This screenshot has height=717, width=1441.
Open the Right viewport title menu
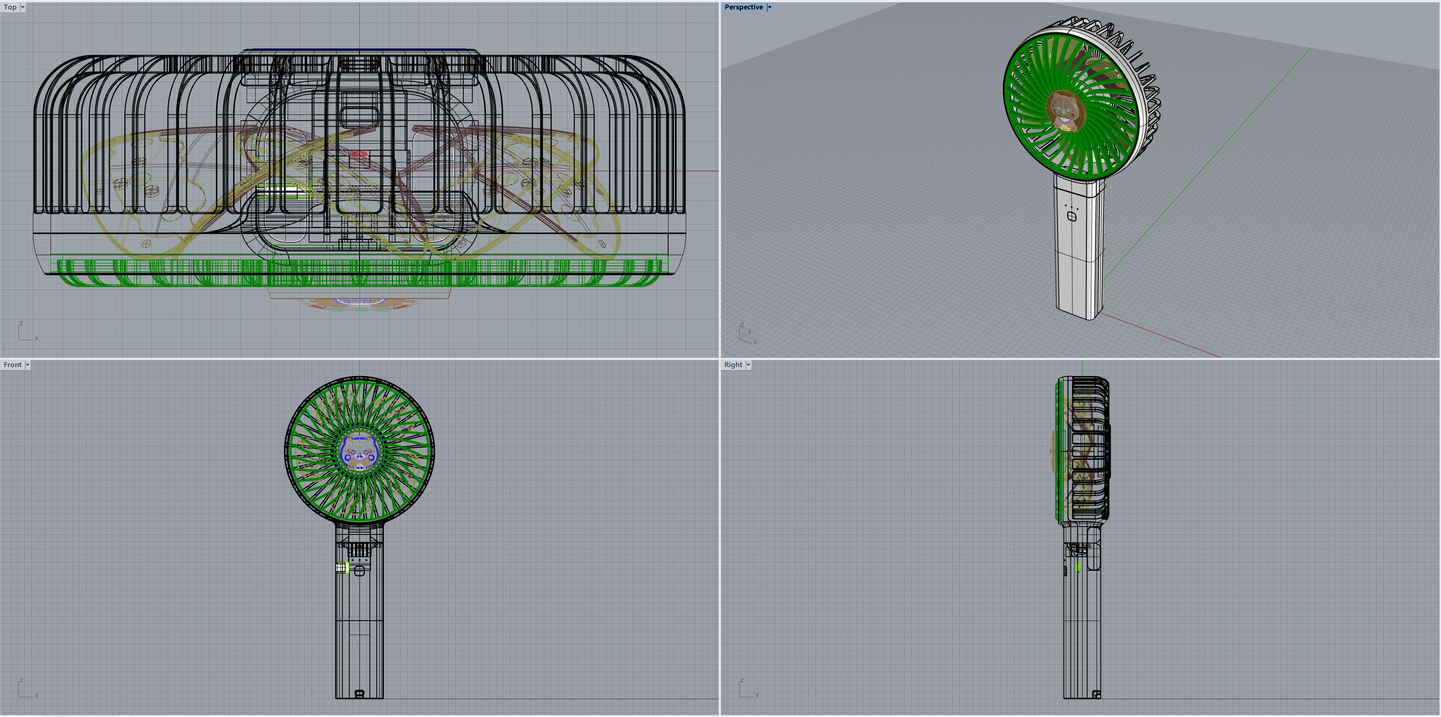pos(733,364)
